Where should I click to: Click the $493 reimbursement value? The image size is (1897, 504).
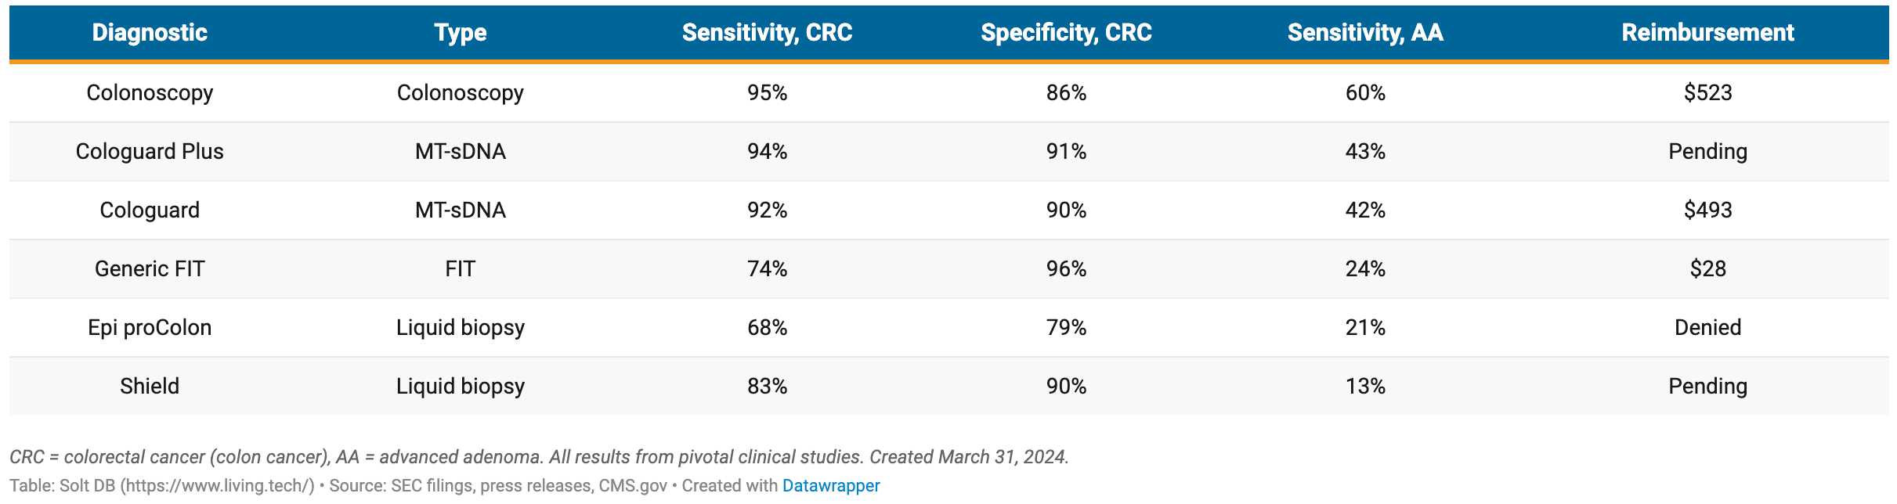pos(1707,211)
